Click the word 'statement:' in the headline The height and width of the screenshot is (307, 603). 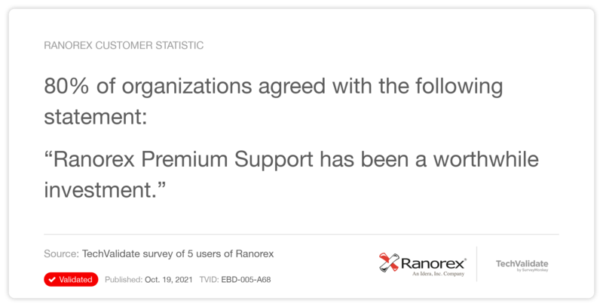[96, 117]
